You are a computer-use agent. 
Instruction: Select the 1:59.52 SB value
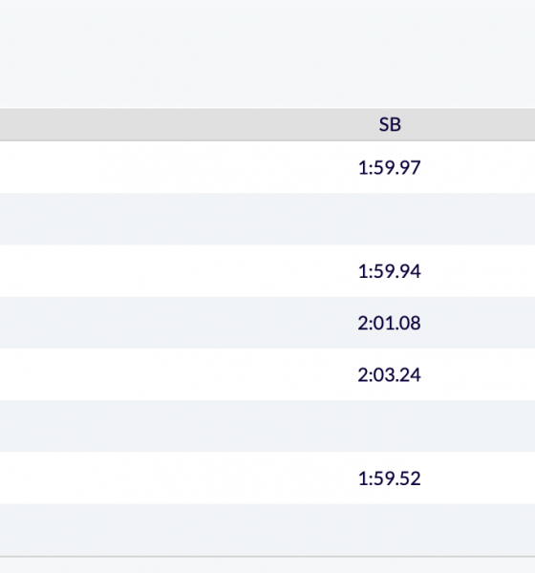390,478
